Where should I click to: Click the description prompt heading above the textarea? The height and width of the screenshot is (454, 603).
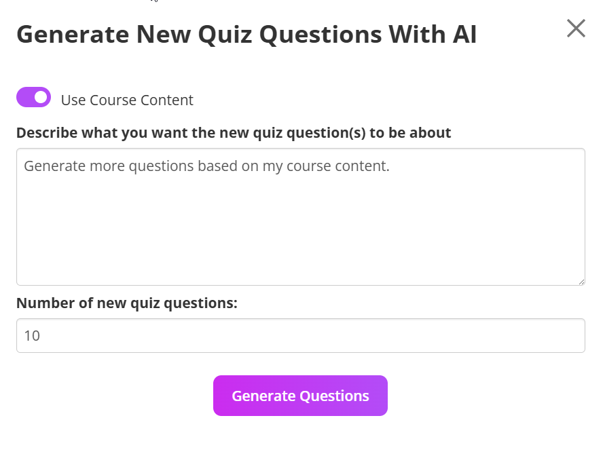(234, 132)
